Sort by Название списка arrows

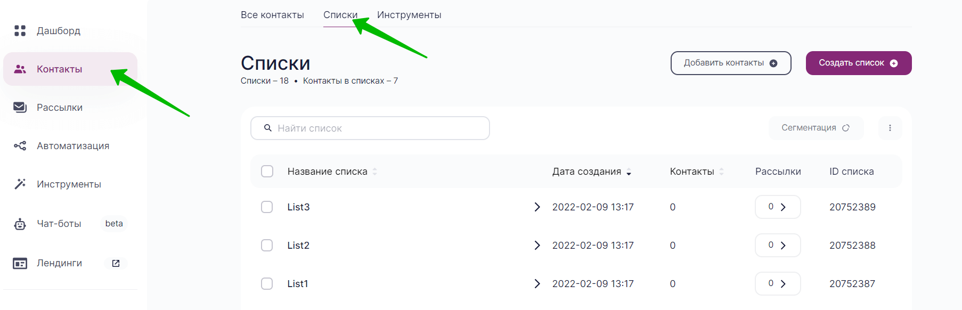click(374, 172)
